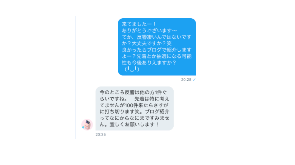
Task: Select the blue sent message bubble
Action: tap(157, 47)
